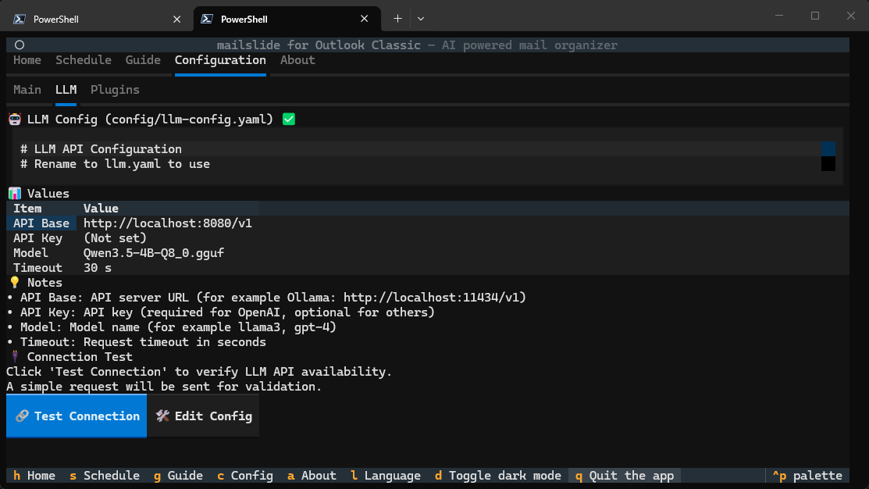Close the first PowerShell tab

177,19
